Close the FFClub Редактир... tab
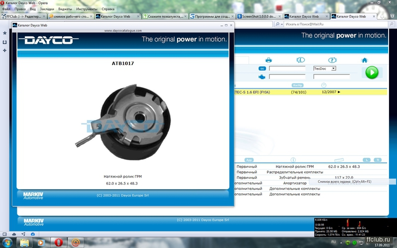 (x=44, y=16)
